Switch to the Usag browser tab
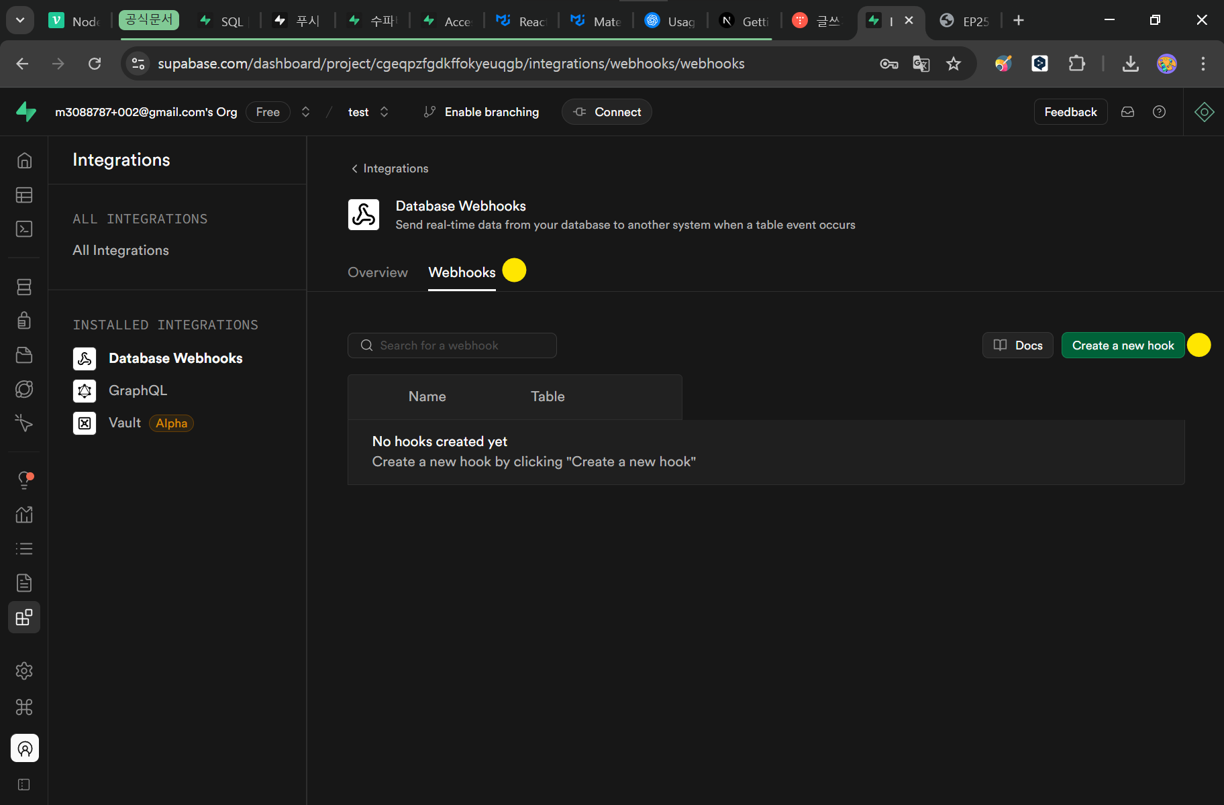The width and height of the screenshot is (1224, 805). (x=670, y=21)
